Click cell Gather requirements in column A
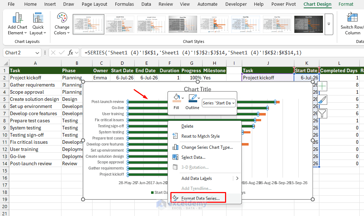Screen dimensions: 364x216 (x=35, y=85)
